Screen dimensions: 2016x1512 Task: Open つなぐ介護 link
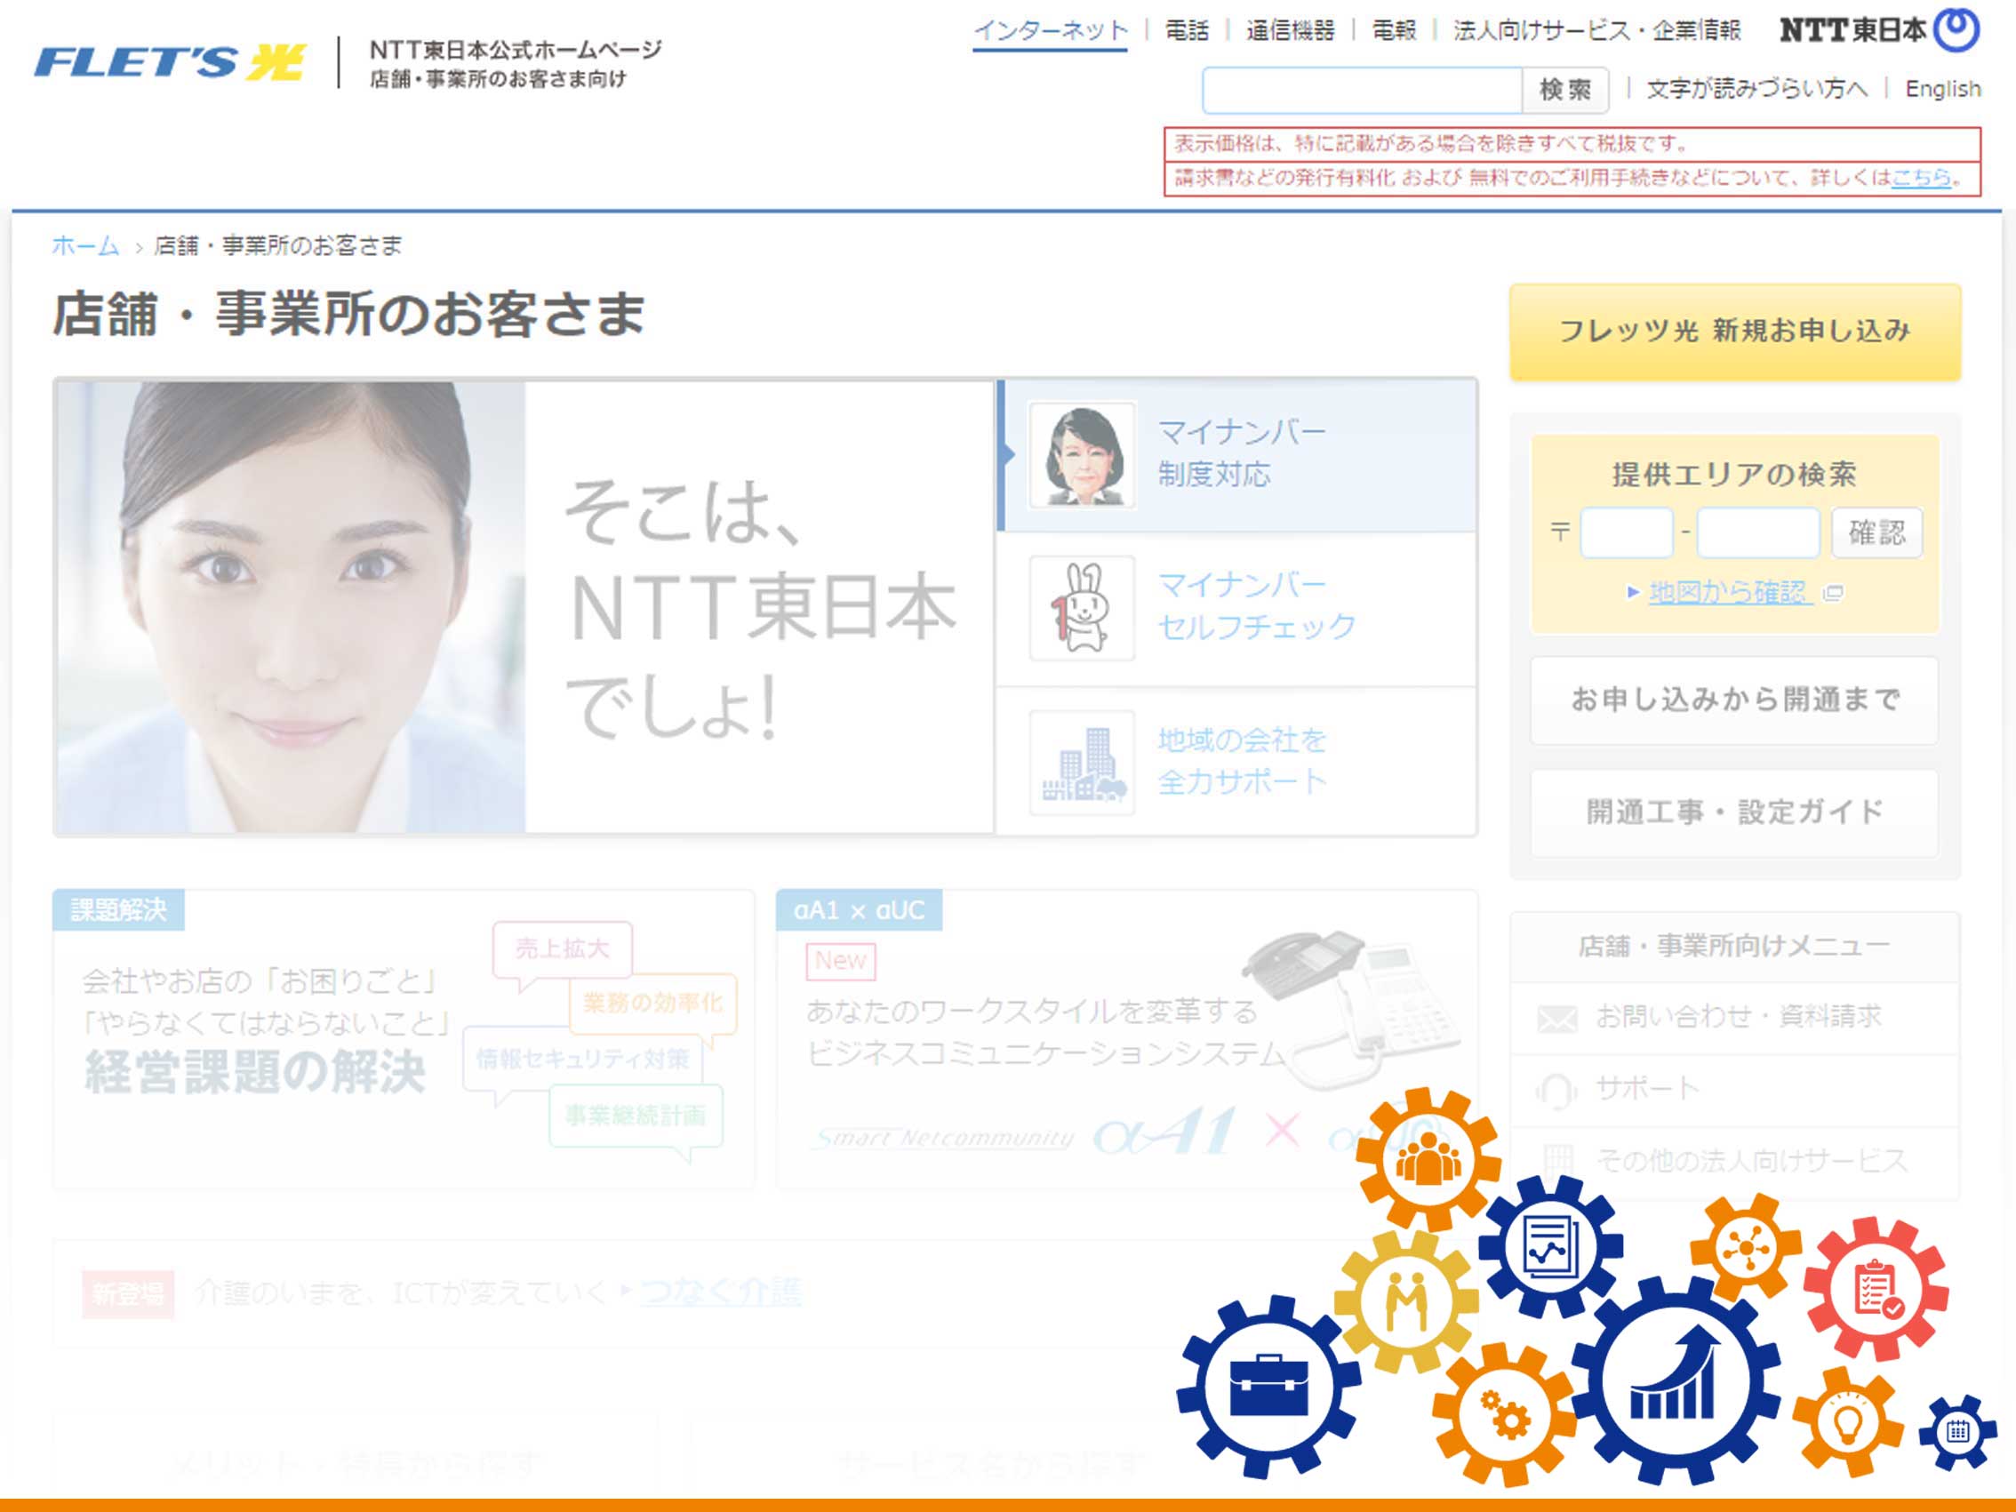point(719,1292)
